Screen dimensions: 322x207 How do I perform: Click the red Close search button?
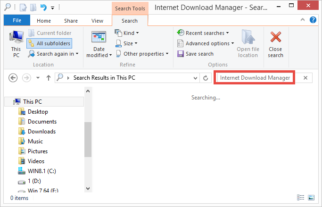275,44
